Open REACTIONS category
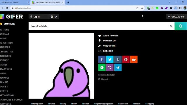The height and width of the screenshot is (105, 187). [6, 69]
